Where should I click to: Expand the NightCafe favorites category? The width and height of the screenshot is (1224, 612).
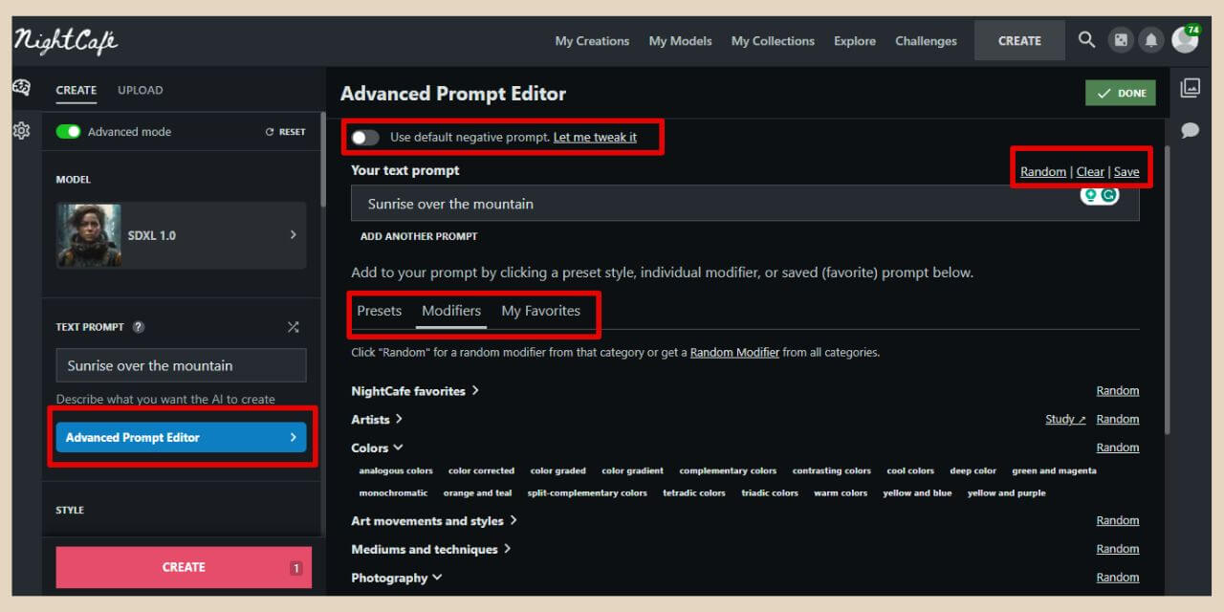pos(415,391)
